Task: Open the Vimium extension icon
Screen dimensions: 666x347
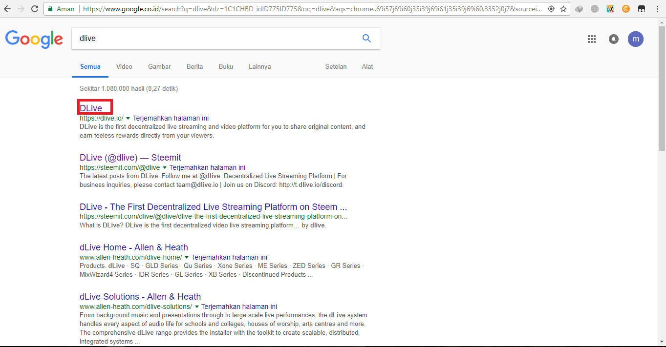Action: [x=610, y=9]
